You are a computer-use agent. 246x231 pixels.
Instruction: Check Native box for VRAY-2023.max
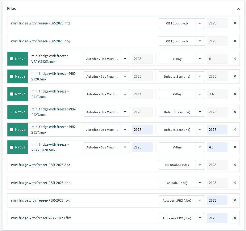12,59
